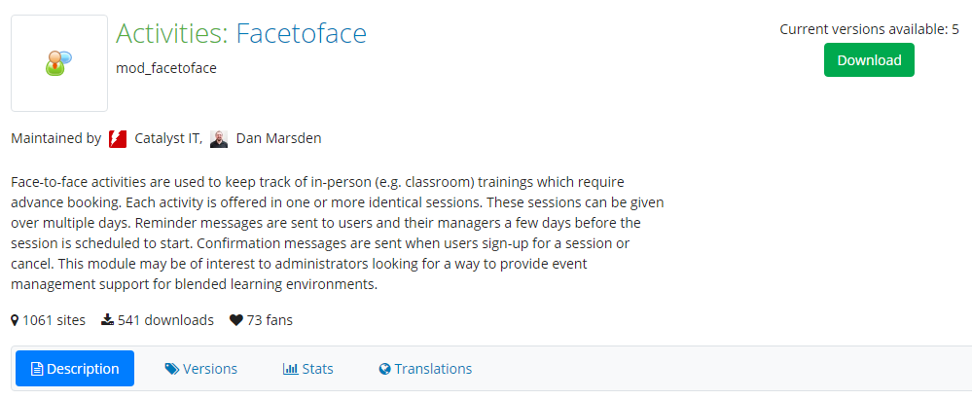Open Dan Marsden's profile link
Image resolution: width=972 pixels, height=400 pixels.
point(279,139)
